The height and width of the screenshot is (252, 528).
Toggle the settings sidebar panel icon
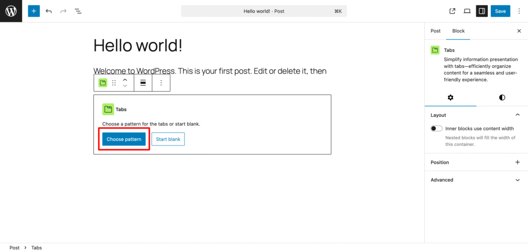point(482,11)
